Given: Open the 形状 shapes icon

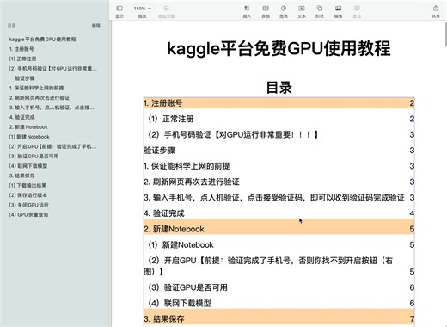Looking at the screenshot, I should (320, 9).
